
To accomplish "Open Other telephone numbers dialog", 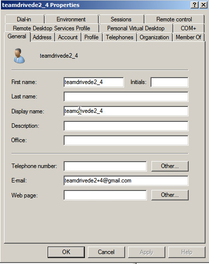I will [x=170, y=166].
